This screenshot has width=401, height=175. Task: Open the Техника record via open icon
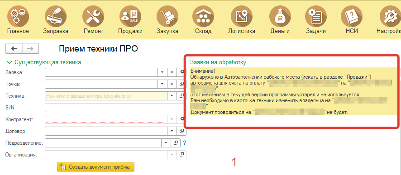tap(181, 96)
